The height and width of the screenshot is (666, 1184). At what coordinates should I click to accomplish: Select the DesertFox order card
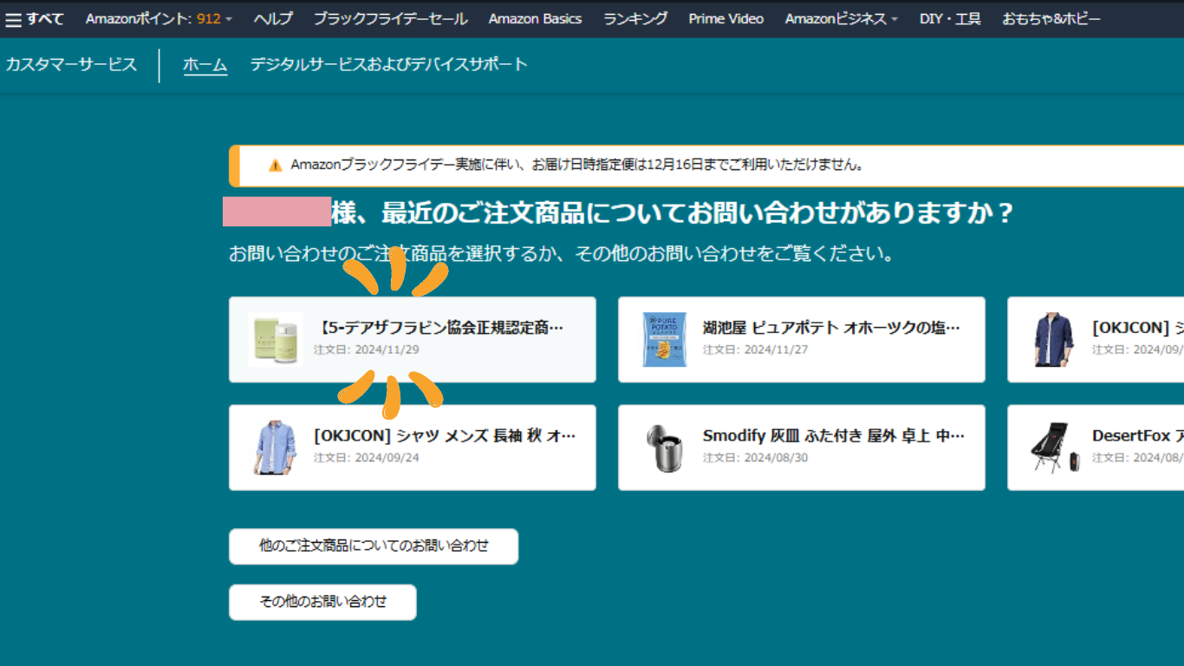click(1096, 447)
